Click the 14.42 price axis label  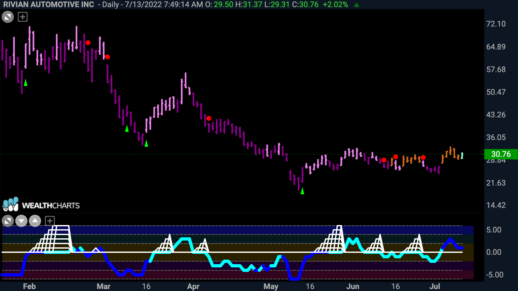tap(496, 205)
